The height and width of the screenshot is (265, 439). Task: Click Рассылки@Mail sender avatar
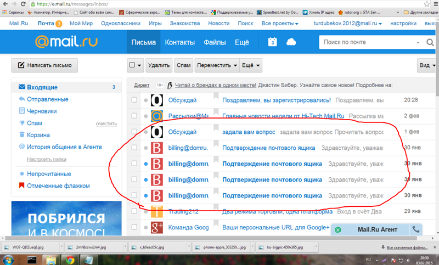pos(157,116)
